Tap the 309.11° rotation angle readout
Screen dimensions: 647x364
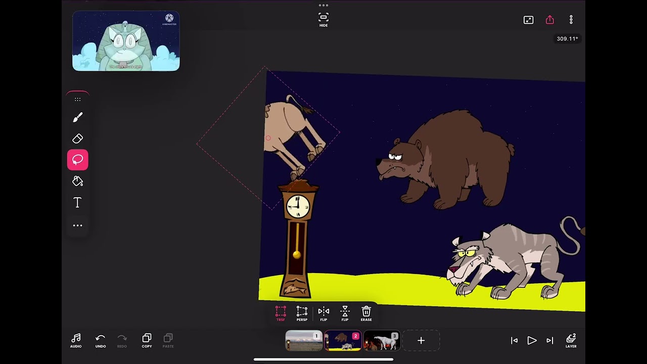(567, 38)
